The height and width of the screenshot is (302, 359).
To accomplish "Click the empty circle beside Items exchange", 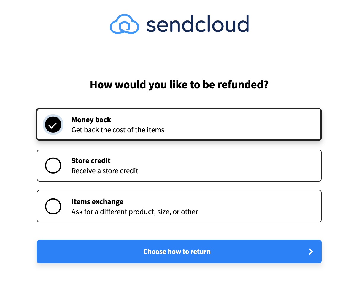I will tap(53, 206).
